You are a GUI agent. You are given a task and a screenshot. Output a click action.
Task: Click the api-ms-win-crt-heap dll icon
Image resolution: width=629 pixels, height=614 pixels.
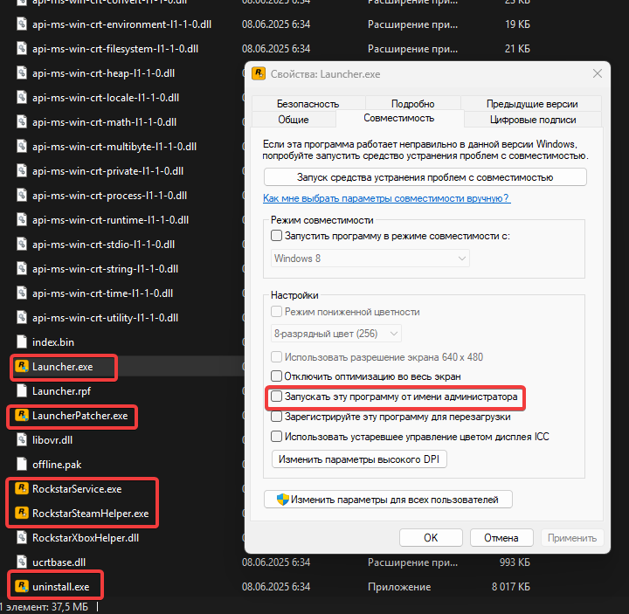(22, 73)
